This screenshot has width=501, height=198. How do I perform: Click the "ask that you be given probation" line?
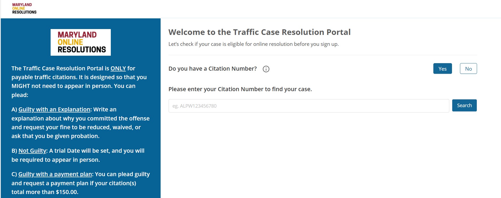pos(55,136)
